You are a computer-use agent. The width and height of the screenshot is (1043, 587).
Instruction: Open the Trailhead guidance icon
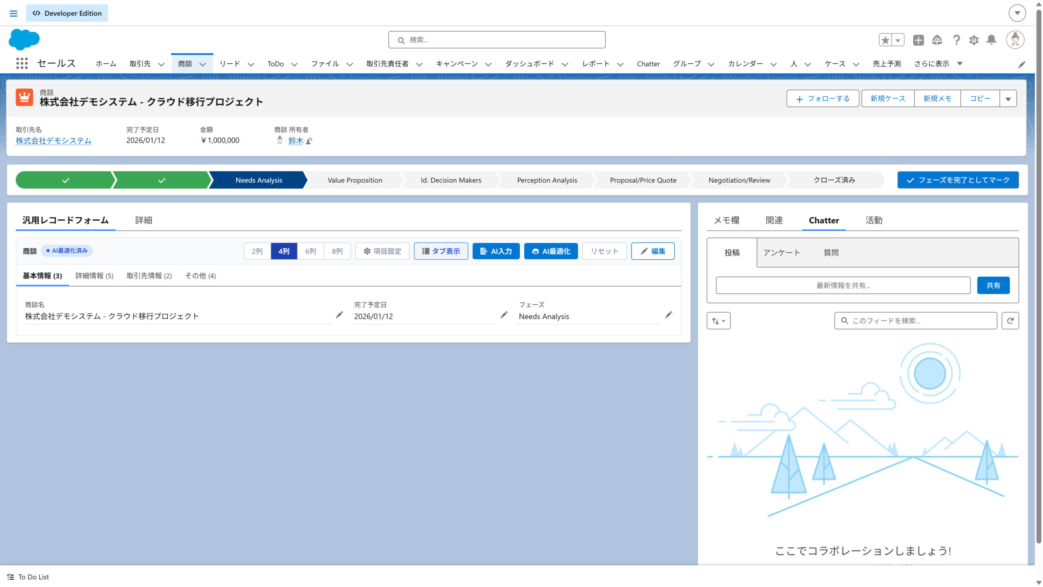pos(937,40)
